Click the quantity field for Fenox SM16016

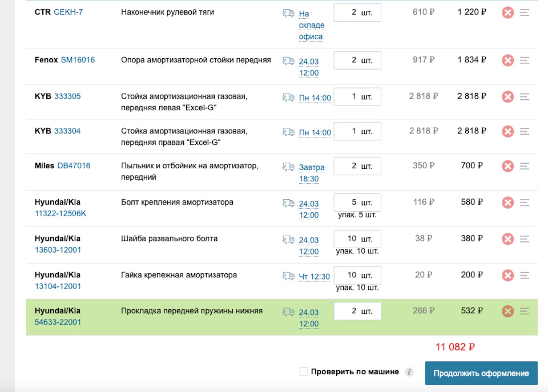[357, 60]
